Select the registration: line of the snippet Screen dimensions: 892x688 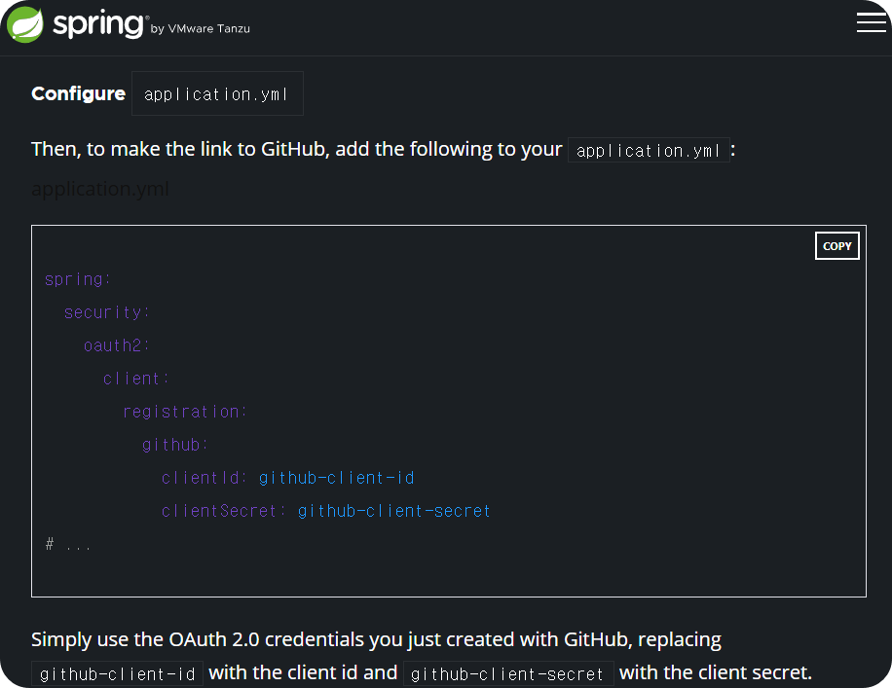(184, 412)
